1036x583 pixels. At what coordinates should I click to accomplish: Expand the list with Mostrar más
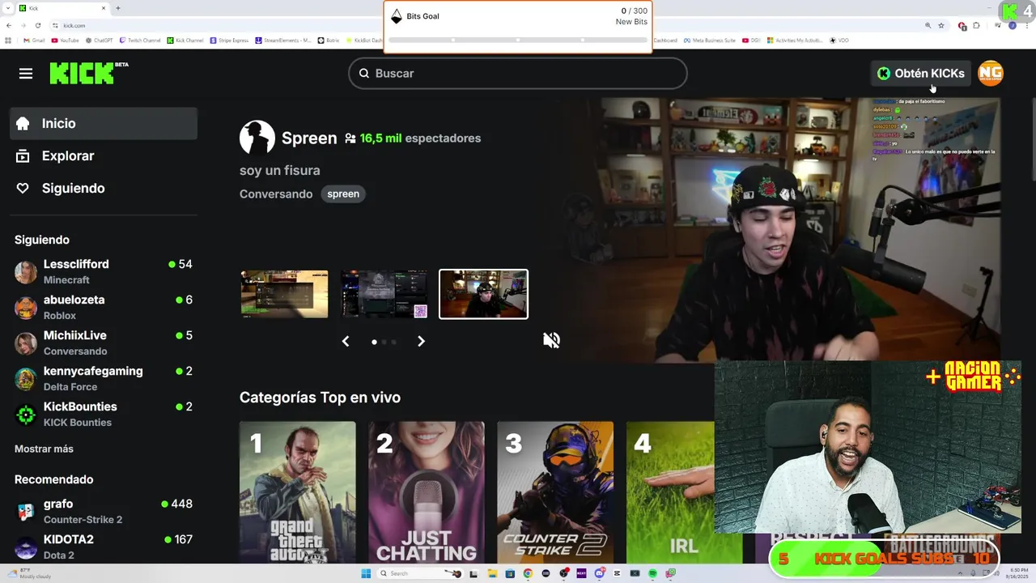click(44, 449)
